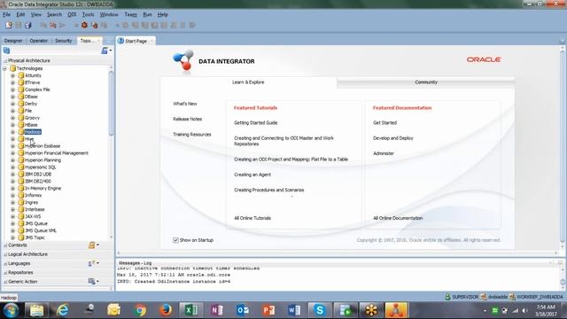The height and width of the screenshot is (319, 567).
Task: Open the What's New link
Action: pos(185,104)
